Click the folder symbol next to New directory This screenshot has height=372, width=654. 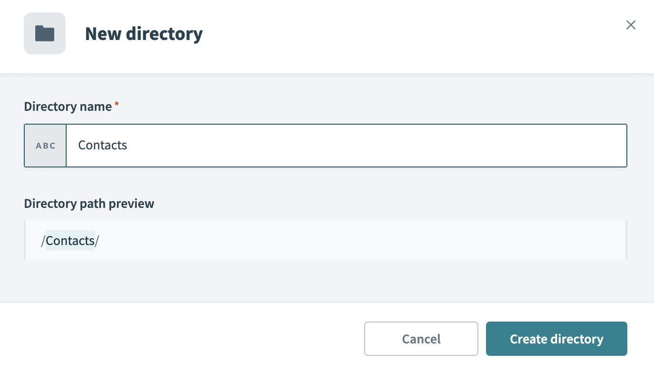[45, 33]
